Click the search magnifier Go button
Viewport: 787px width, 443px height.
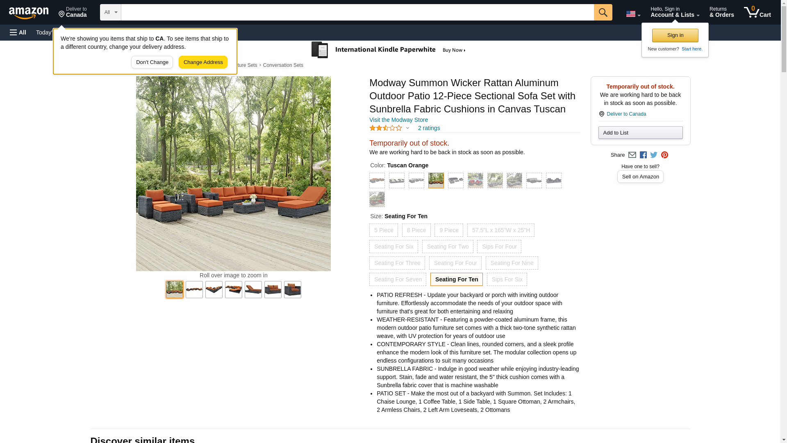(x=603, y=12)
